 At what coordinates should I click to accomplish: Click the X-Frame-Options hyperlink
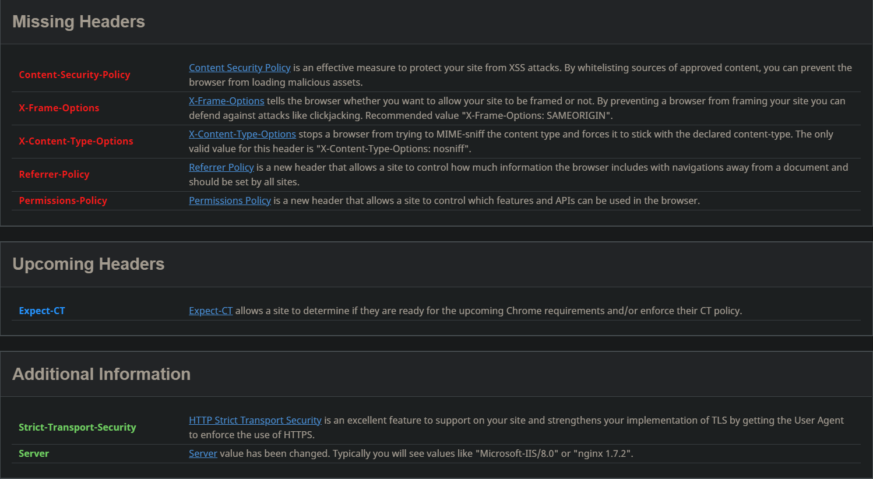click(x=226, y=101)
